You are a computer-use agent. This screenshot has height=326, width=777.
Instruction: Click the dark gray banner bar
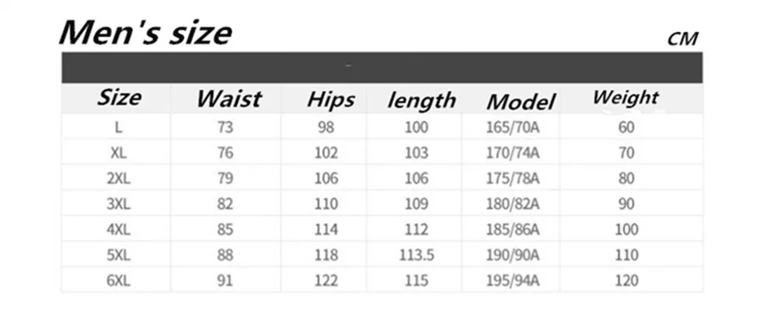click(382, 68)
